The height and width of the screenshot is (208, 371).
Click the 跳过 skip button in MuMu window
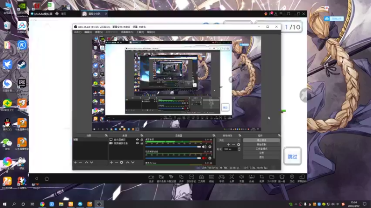coord(293,156)
